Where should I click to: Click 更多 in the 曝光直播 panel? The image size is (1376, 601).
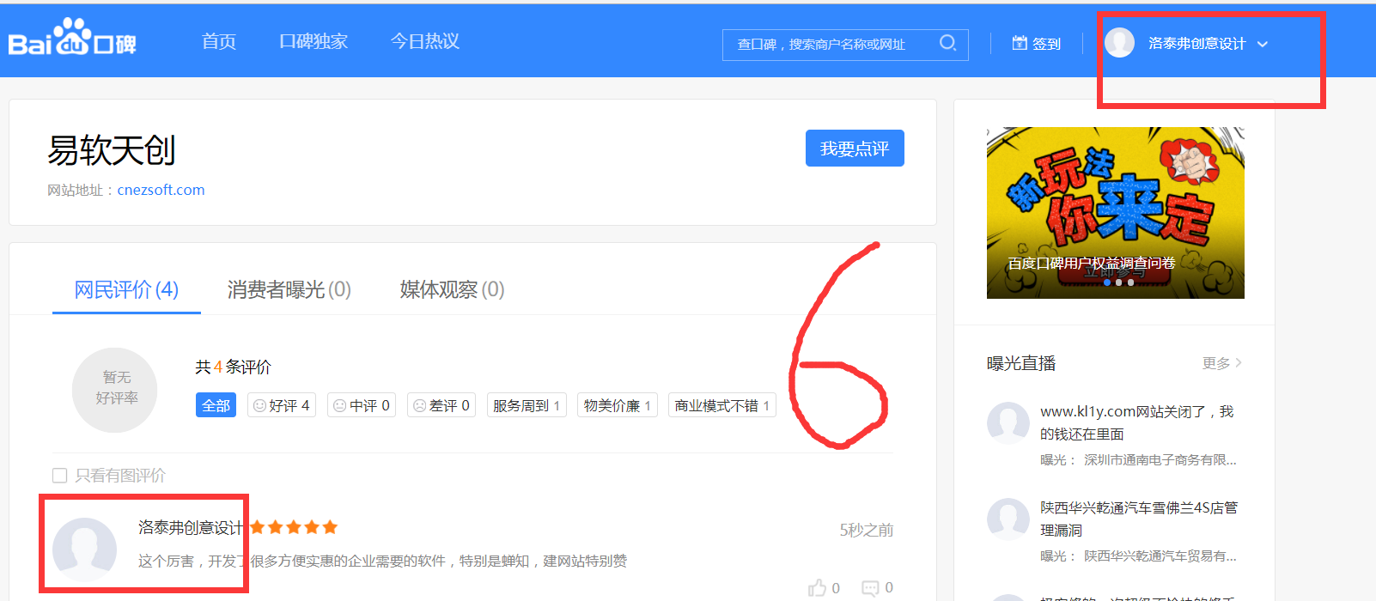pos(1222,363)
